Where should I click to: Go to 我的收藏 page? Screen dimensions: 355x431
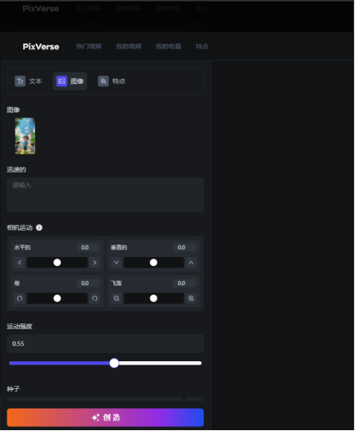168,47
